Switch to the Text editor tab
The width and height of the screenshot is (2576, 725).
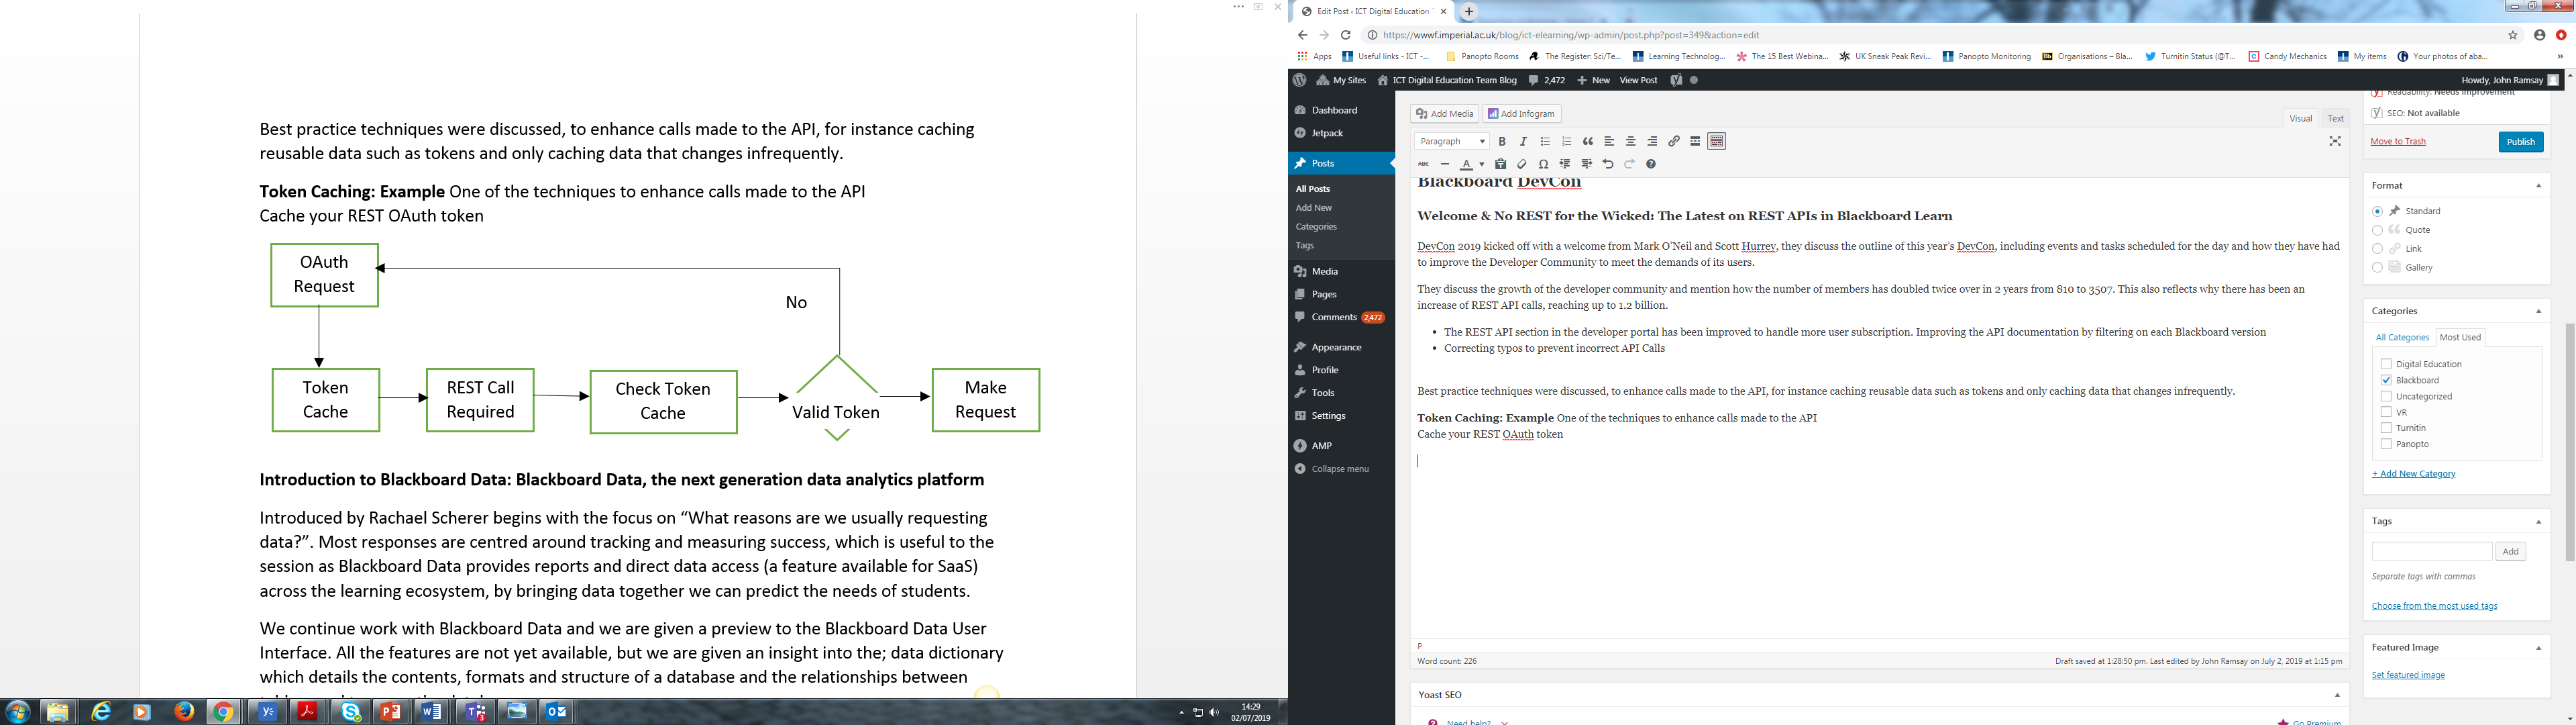2335,118
